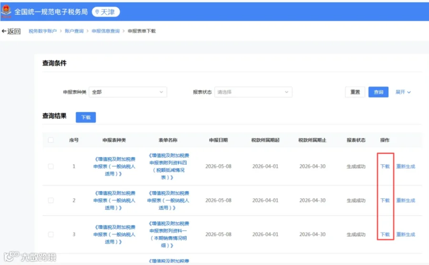Open the 申报表种类 dropdown showing 全部
Image resolution: width=429 pixels, height=265 pixels.
128,92
